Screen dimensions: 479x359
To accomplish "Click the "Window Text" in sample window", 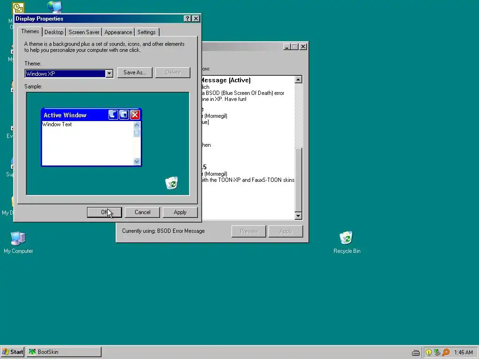I will [x=57, y=124].
